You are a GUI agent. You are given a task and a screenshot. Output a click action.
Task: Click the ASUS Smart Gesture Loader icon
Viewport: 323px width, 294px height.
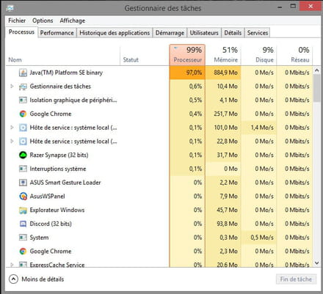pos(23,183)
